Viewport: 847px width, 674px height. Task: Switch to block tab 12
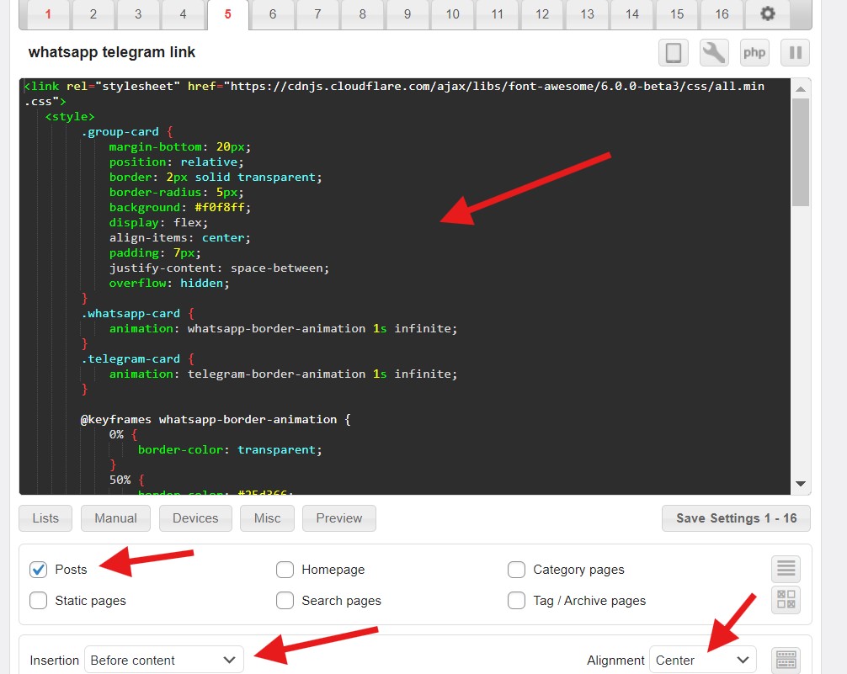tap(542, 14)
